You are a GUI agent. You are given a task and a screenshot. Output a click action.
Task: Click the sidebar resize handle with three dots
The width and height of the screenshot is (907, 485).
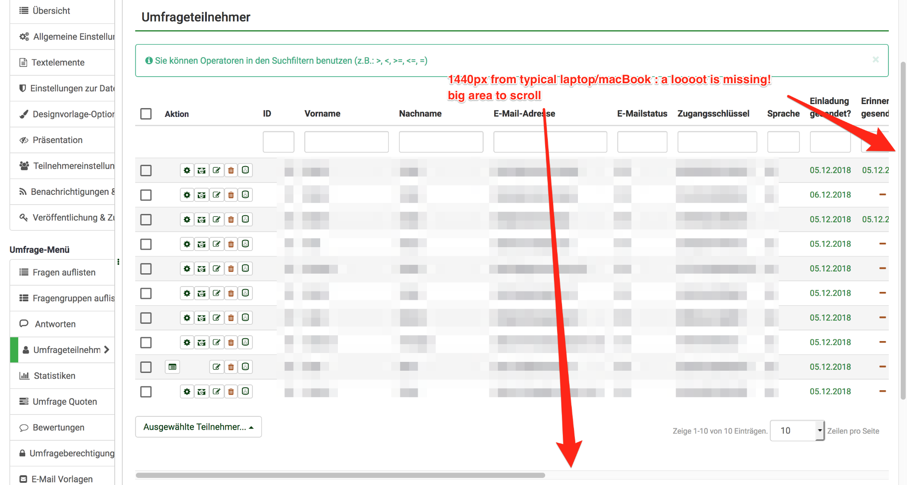(x=118, y=262)
